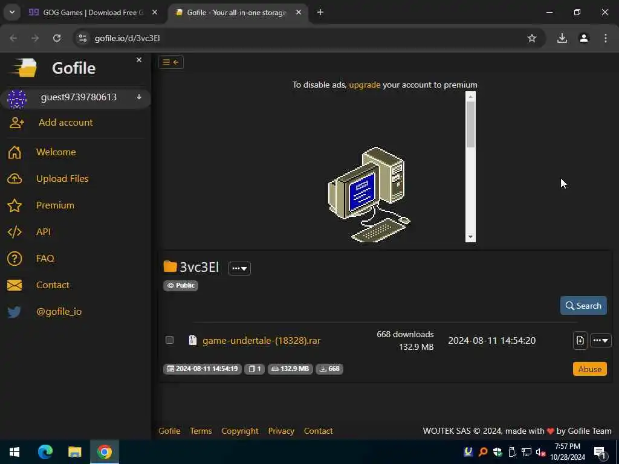Screen dimensions: 619x464
Task: Download game-undertale rar via download icon
Action: click(x=580, y=341)
